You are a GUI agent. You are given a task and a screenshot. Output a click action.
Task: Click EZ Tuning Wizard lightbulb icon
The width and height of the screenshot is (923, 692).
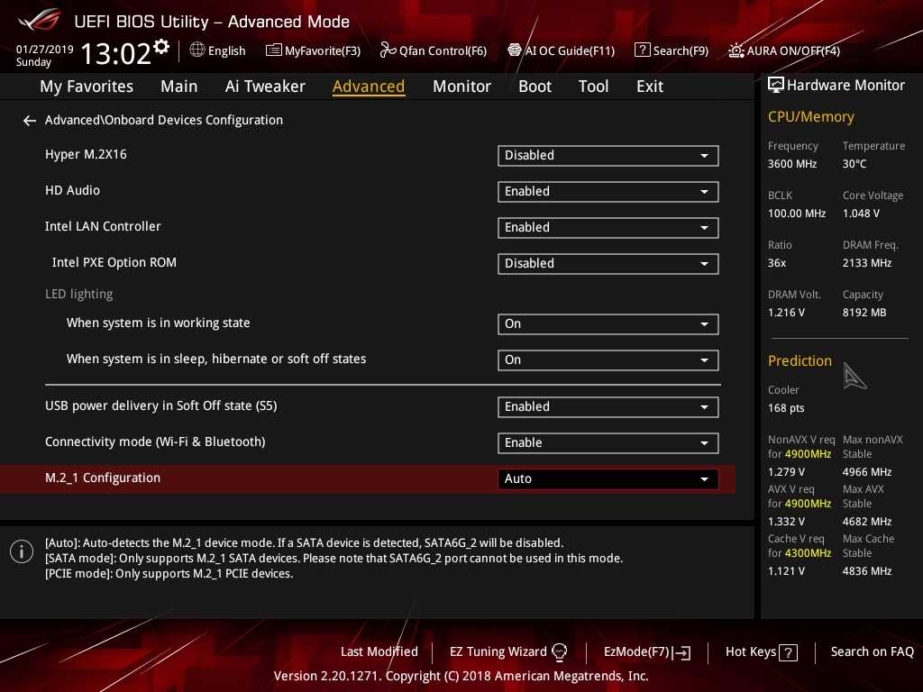click(x=560, y=652)
